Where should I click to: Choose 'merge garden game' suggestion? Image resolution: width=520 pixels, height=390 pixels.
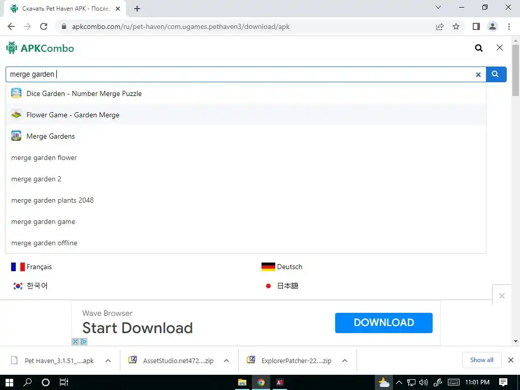pyautogui.click(x=246, y=221)
